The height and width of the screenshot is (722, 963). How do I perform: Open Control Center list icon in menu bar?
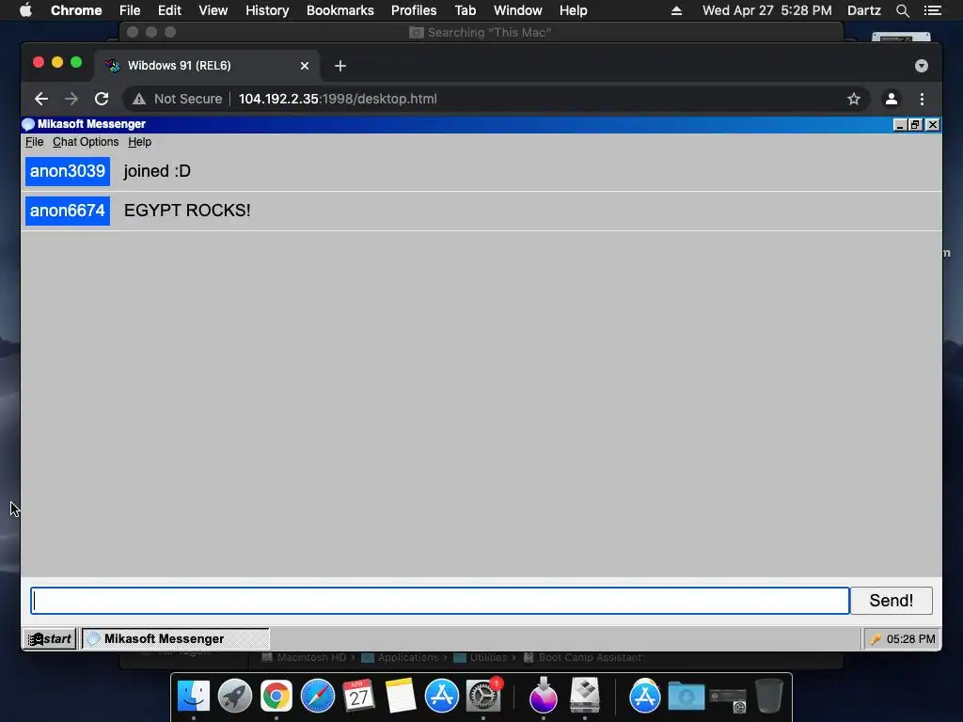(932, 10)
